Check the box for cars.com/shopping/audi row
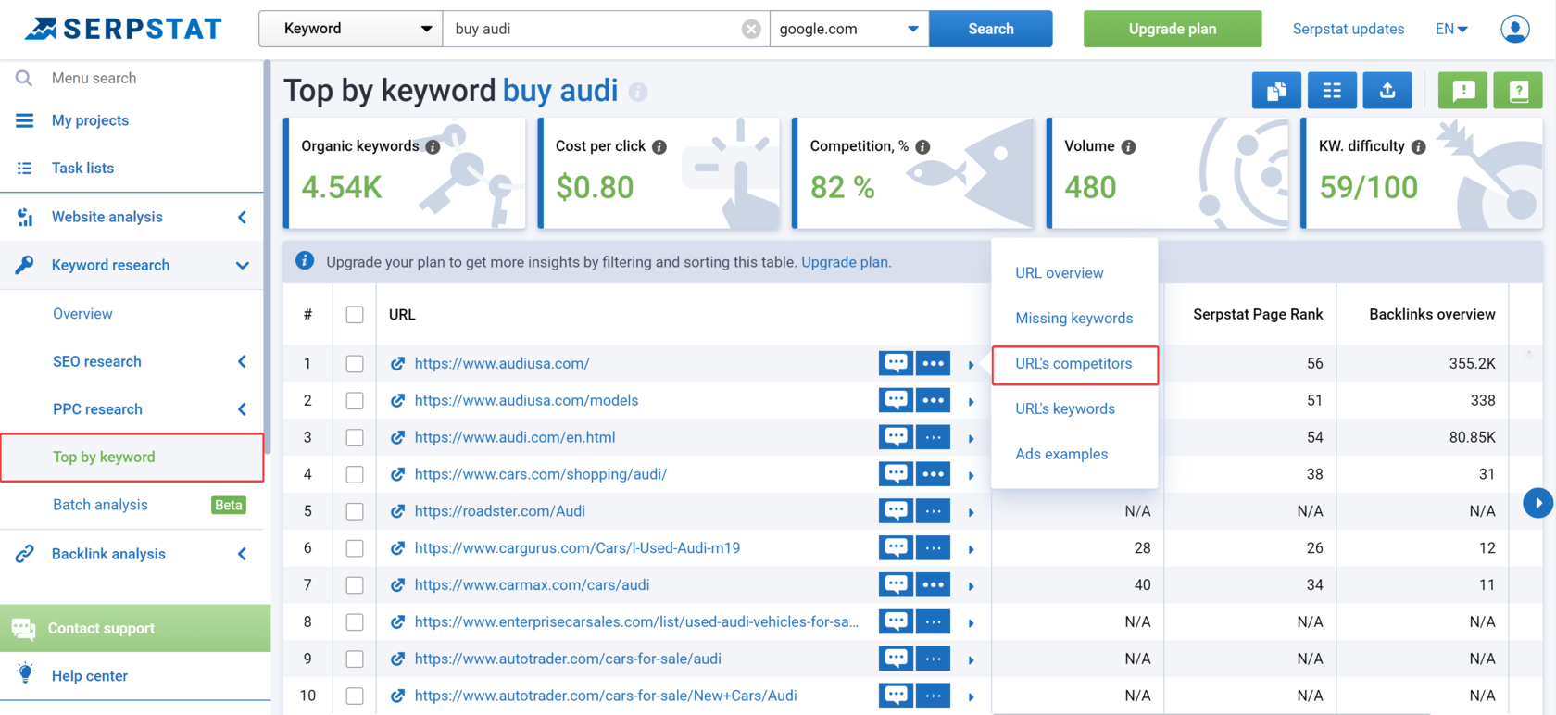 tap(355, 474)
